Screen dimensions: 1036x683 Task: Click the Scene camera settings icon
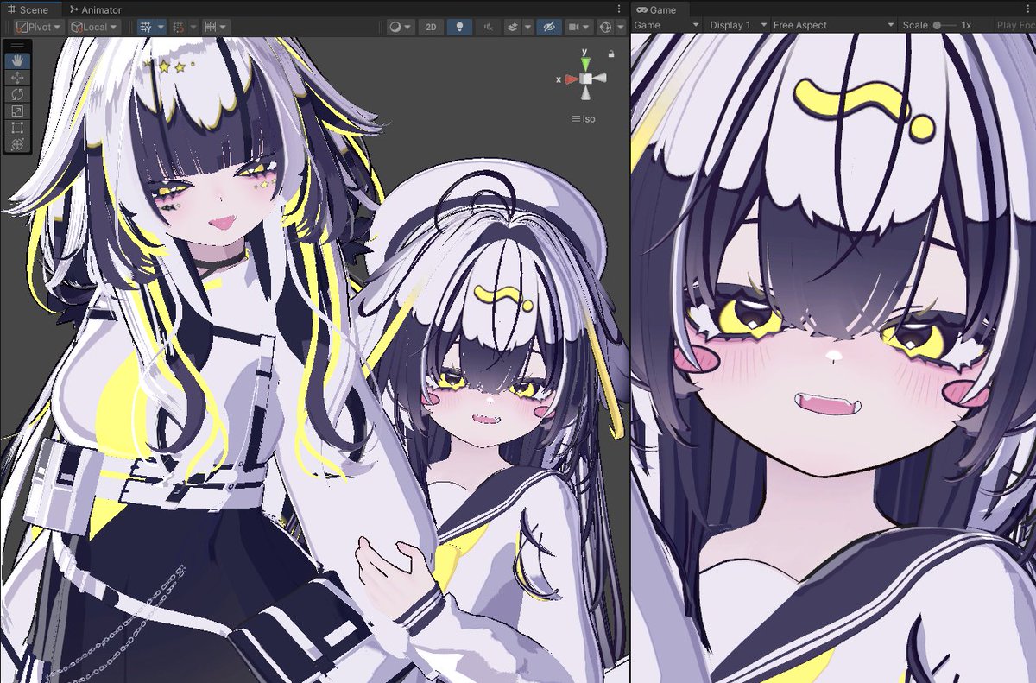tap(573, 27)
